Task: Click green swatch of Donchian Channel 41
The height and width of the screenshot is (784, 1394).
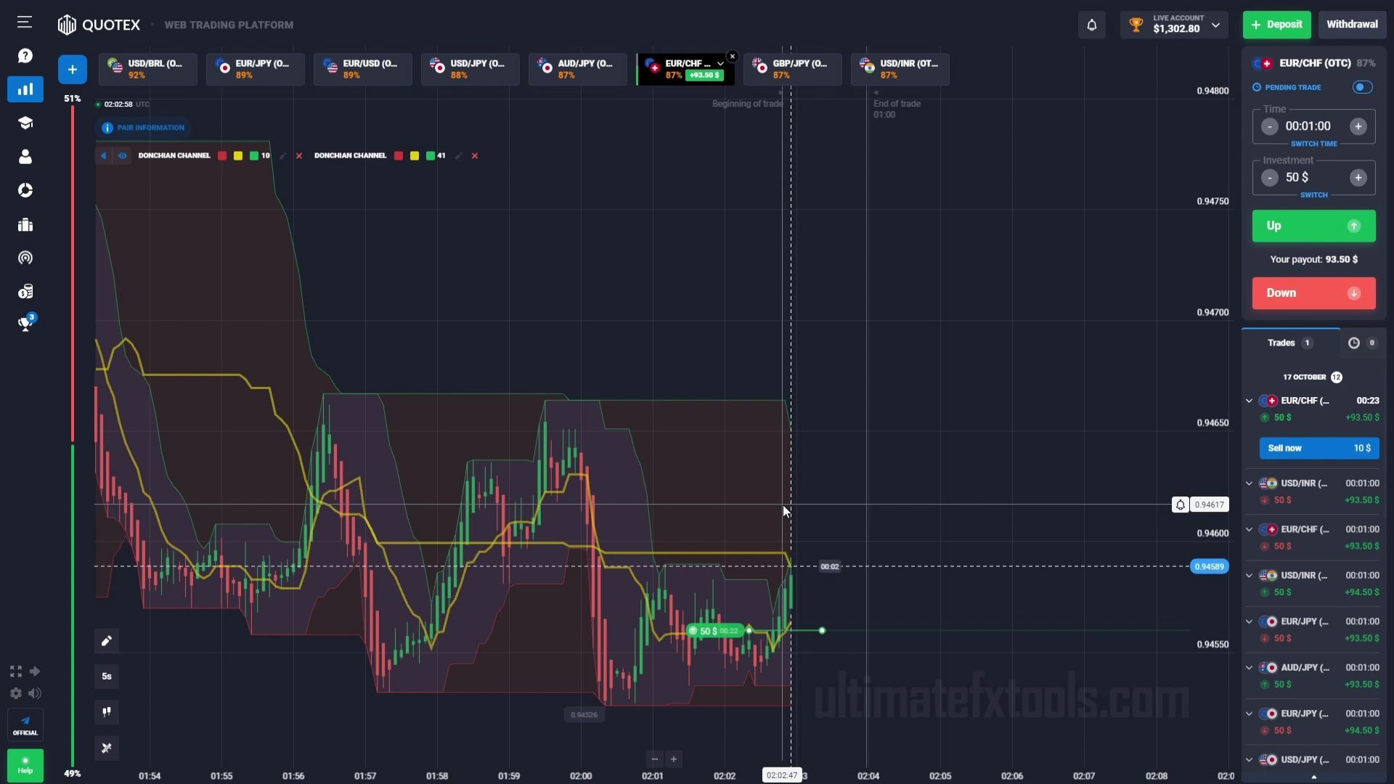Action: [x=431, y=156]
